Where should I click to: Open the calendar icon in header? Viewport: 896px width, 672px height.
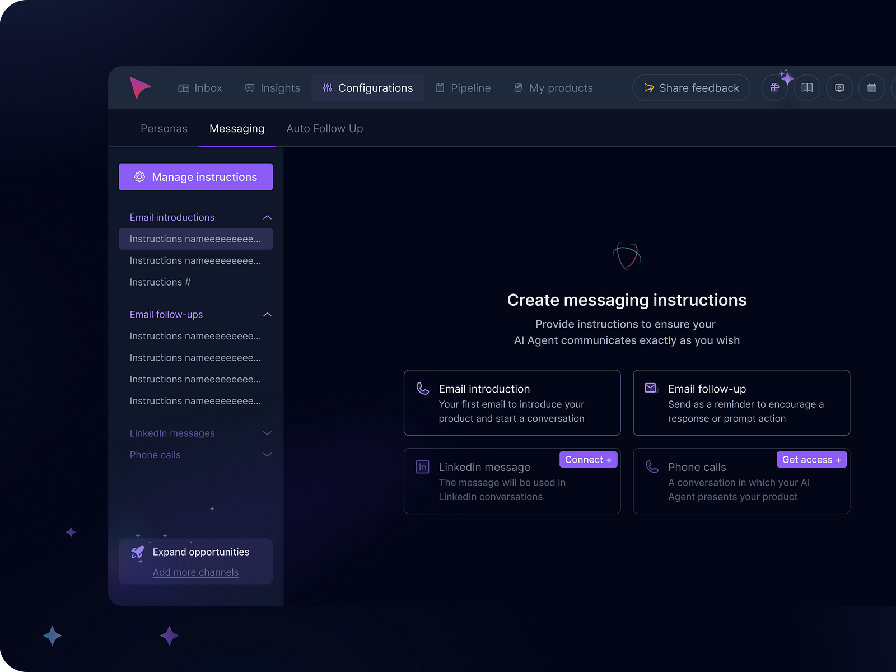coord(872,87)
